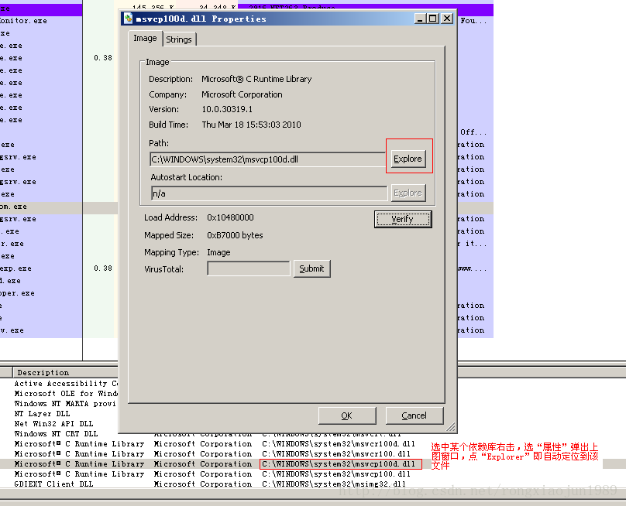Select the Image tab
This screenshot has width=626, height=506.
pyautogui.click(x=145, y=38)
